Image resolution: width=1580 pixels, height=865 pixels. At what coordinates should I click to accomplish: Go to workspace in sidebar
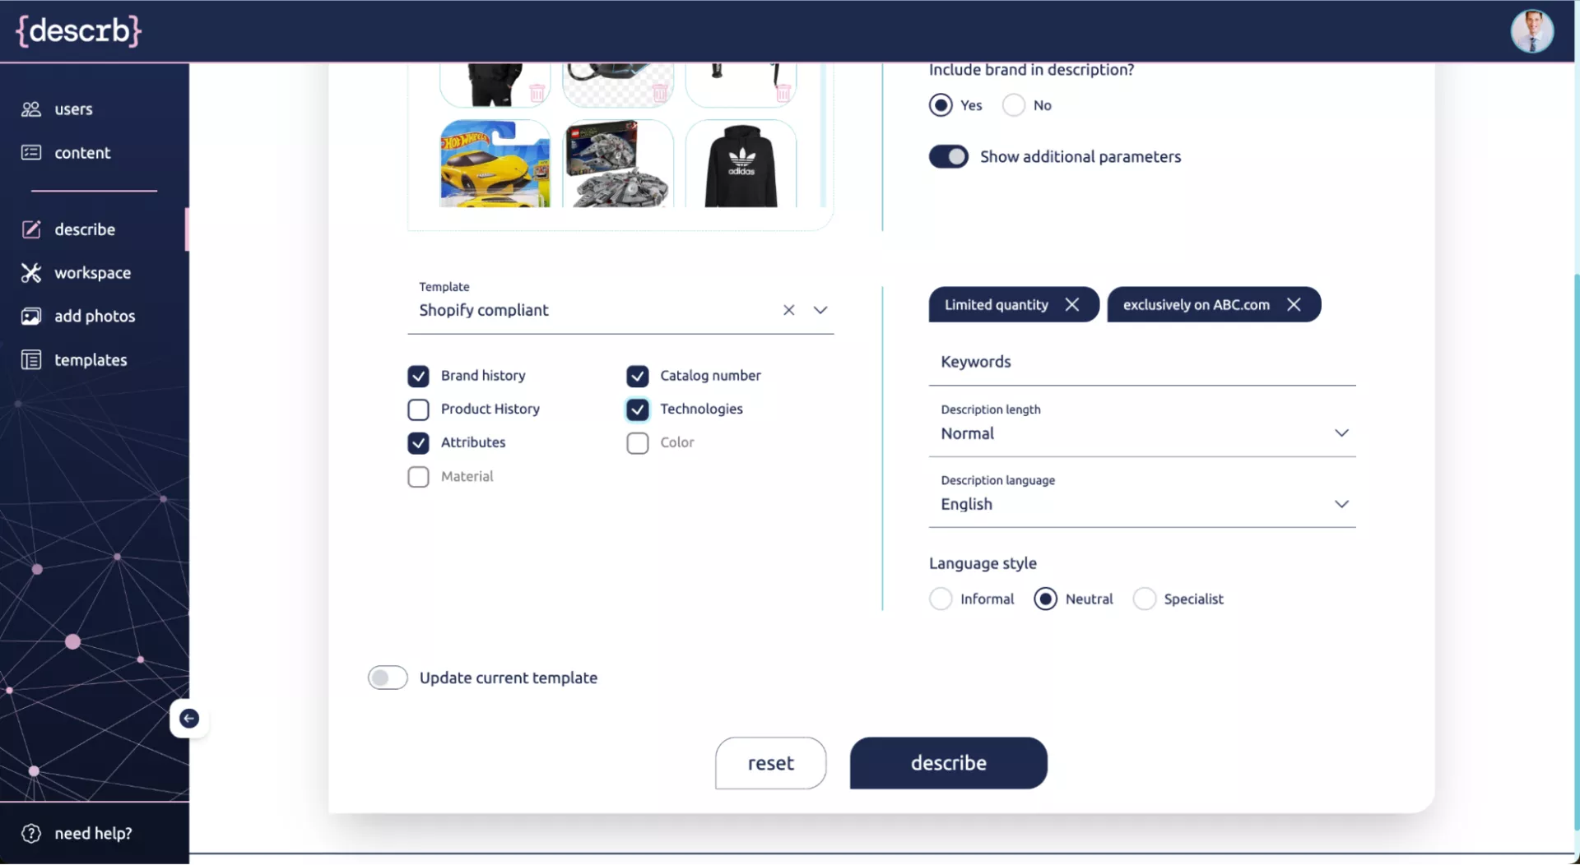point(92,273)
